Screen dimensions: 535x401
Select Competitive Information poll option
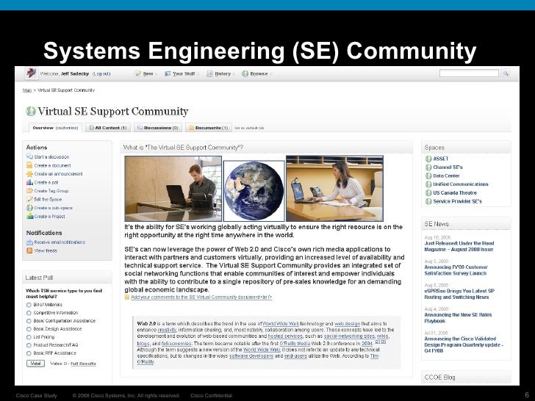(29, 313)
